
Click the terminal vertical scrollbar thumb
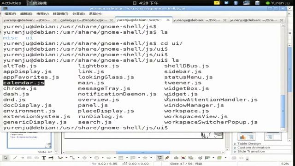[283, 111]
